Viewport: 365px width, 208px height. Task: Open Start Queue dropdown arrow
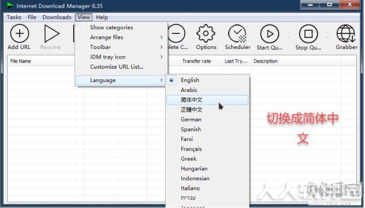tap(289, 37)
